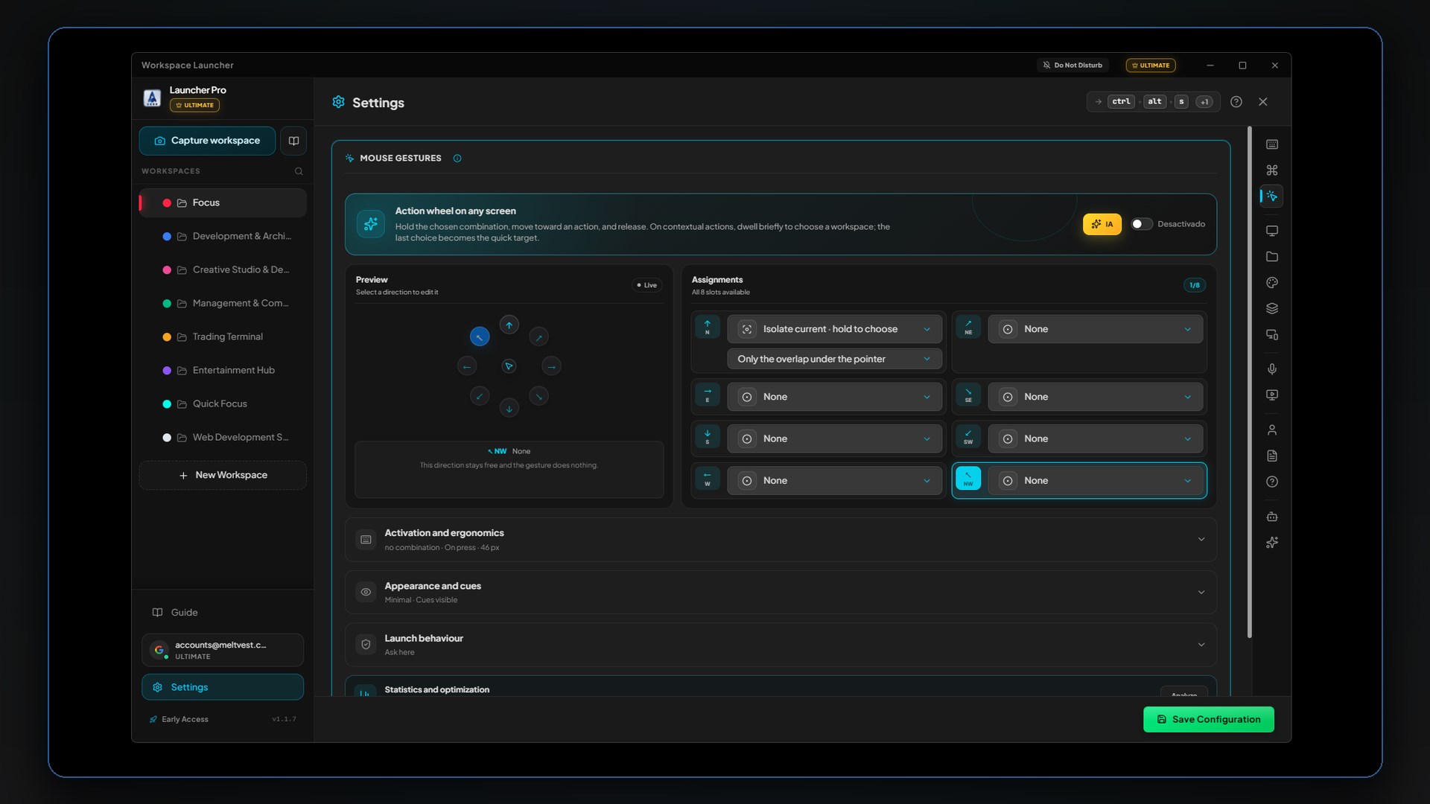The image size is (1430, 804).
Task: Open the sparkles AI settings icon
Action: tap(1271, 543)
